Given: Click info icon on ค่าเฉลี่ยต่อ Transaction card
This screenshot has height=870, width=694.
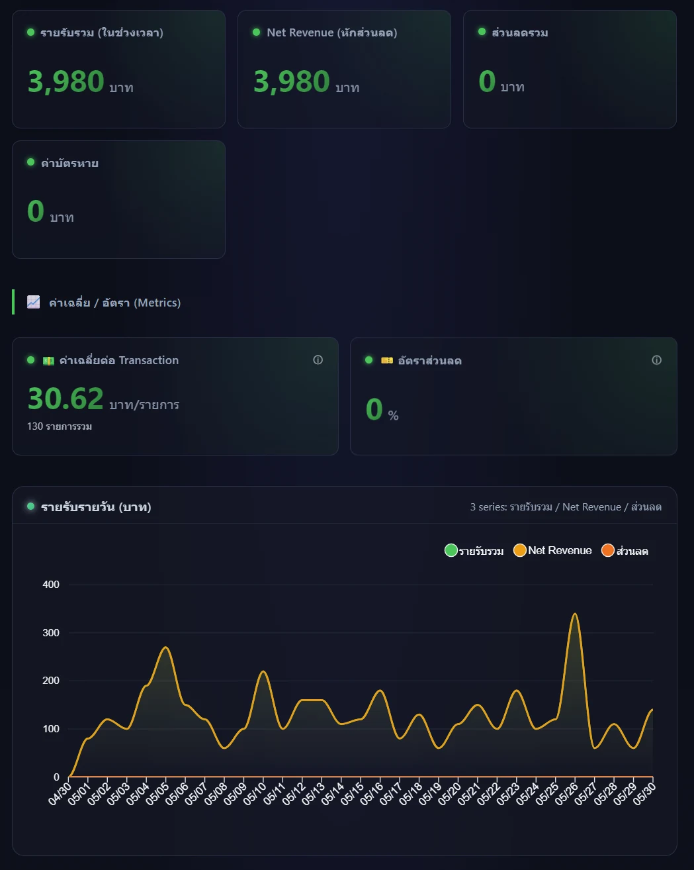Looking at the screenshot, I should [x=318, y=360].
